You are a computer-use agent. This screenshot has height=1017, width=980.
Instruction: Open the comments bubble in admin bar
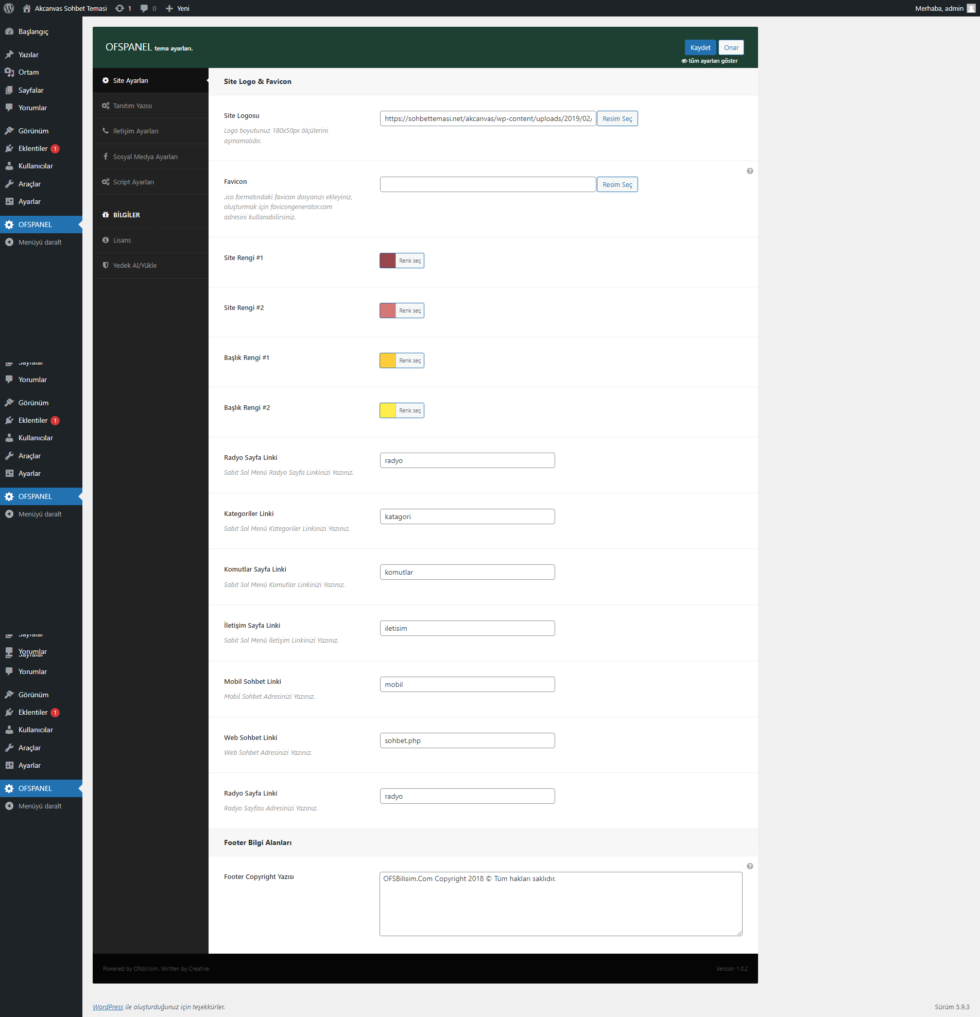[148, 8]
